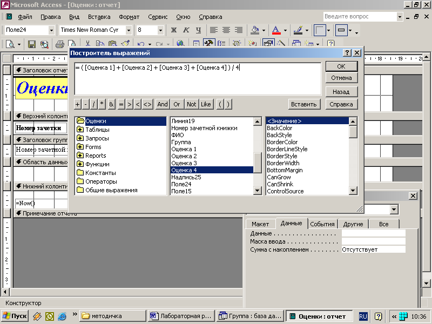Switch to the Макет tab
The image size is (432, 324).
[x=260, y=224]
